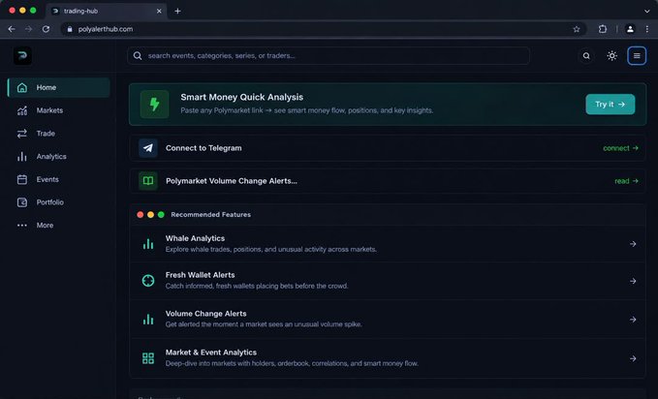This screenshot has width=658, height=399.
Task: Focus the search events input field
Action: (329, 56)
